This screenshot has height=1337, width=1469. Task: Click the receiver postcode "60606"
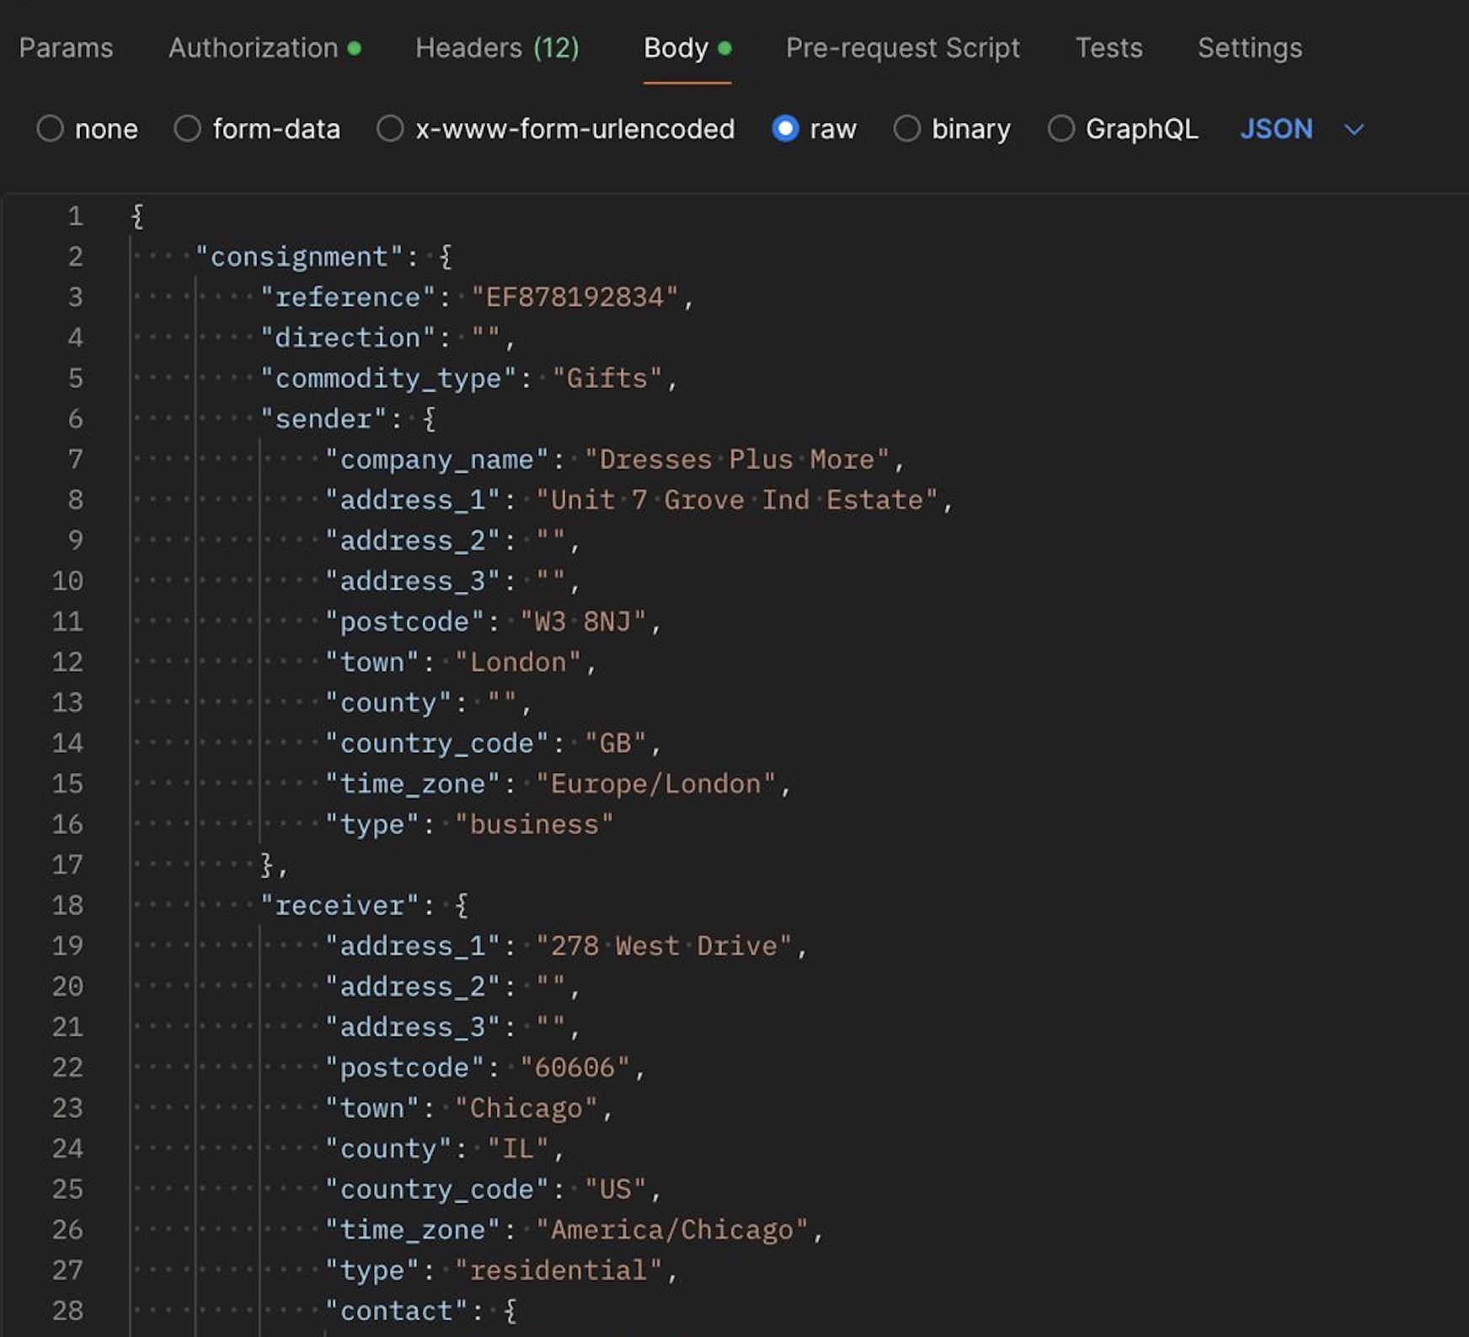point(574,1068)
